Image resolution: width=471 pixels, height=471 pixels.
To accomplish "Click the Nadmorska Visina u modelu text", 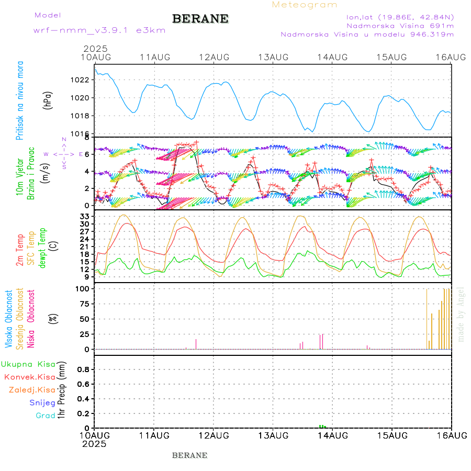I will (x=367, y=35).
